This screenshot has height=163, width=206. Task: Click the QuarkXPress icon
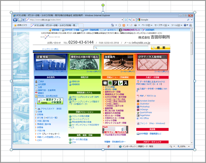[138, 112]
